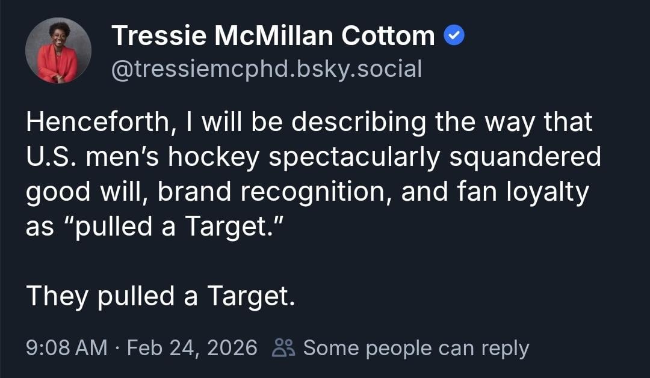Click the display name Tressie McMillan Cottom
This screenshot has height=378, width=650.
click(273, 37)
